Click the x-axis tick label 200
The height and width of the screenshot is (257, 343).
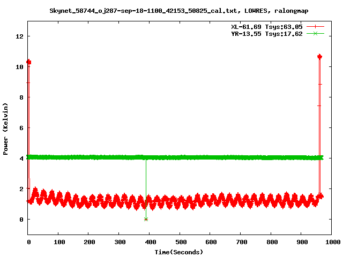[x=89, y=242]
